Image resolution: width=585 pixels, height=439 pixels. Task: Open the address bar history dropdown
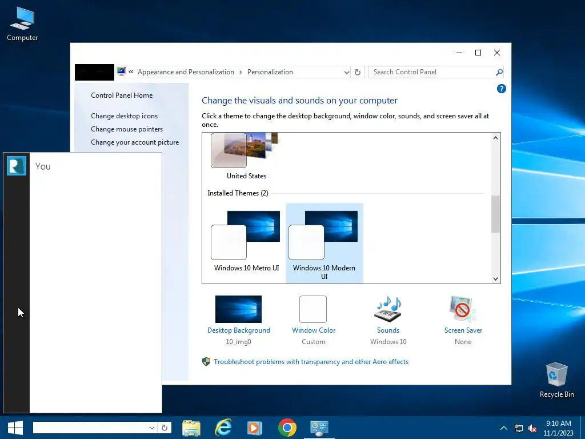347,73
